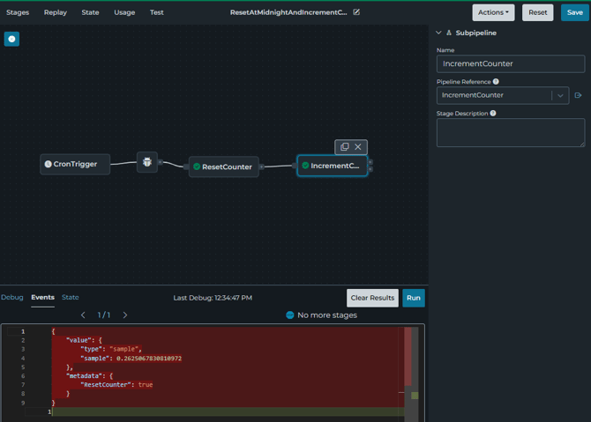Click the Stage Description help icon
This screenshot has width=591, height=422.
[x=493, y=114]
